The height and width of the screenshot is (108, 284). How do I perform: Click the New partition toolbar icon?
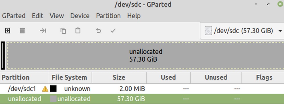(7, 31)
